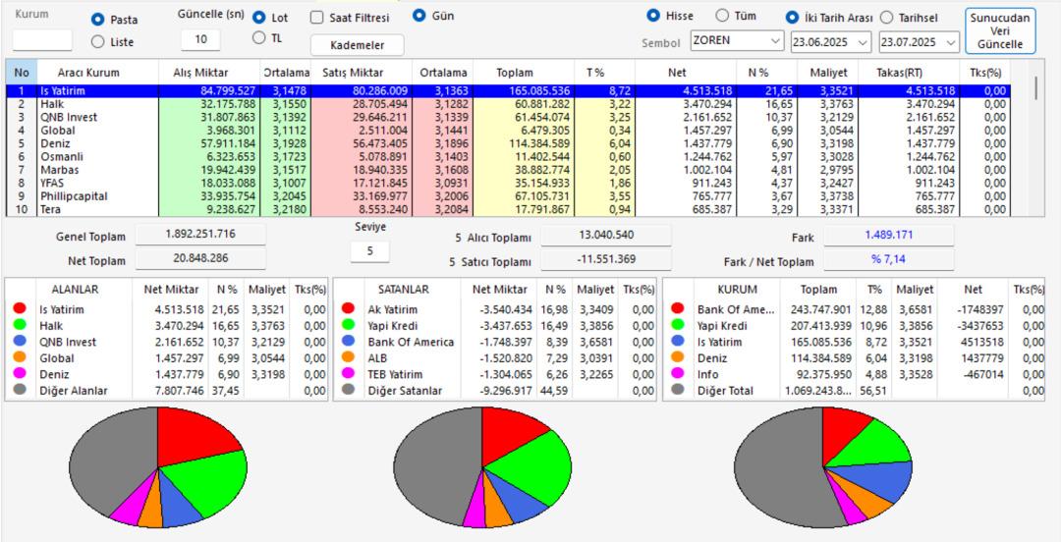This screenshot has width=1061, height=542.
Task: Sort by the No column header
Action: pos(22,72)
